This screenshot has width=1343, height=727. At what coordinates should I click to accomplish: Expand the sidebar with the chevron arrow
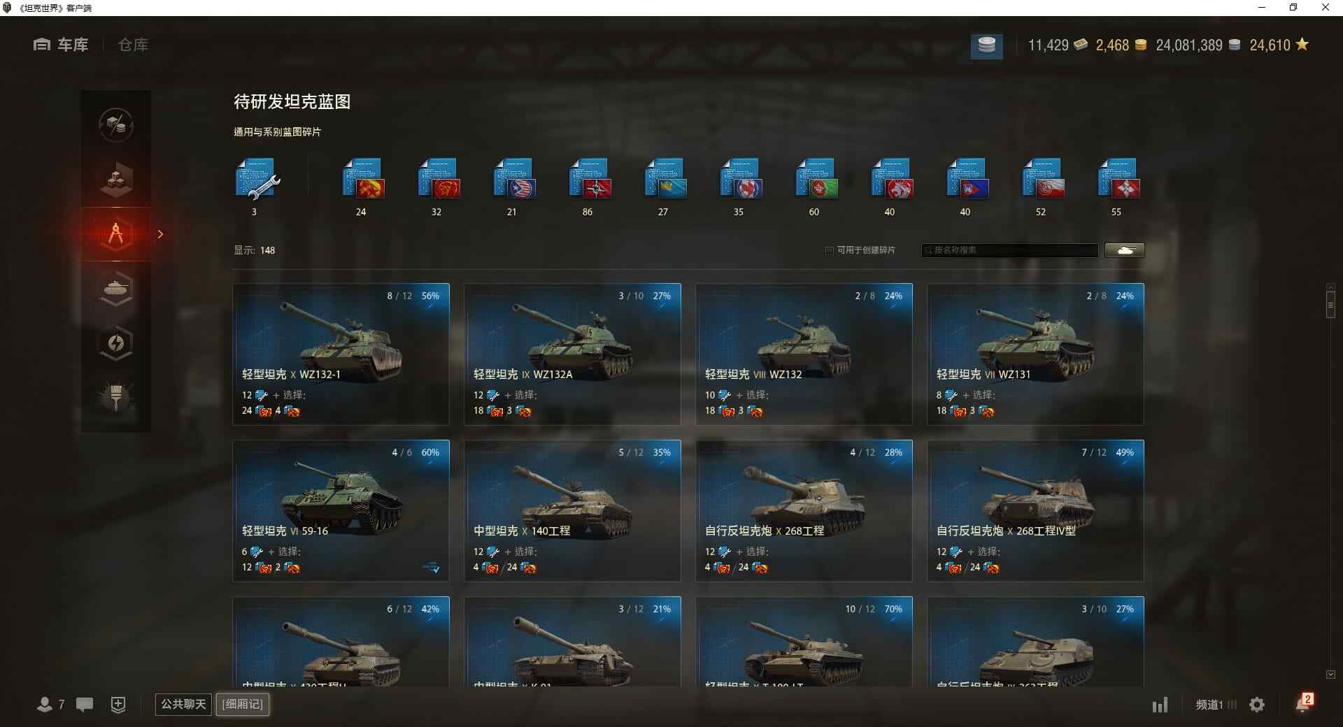click(160, 234)
